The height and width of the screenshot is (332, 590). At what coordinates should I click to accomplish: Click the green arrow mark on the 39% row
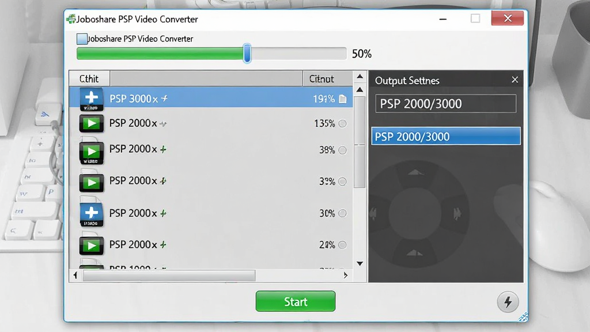pos(163,181)
